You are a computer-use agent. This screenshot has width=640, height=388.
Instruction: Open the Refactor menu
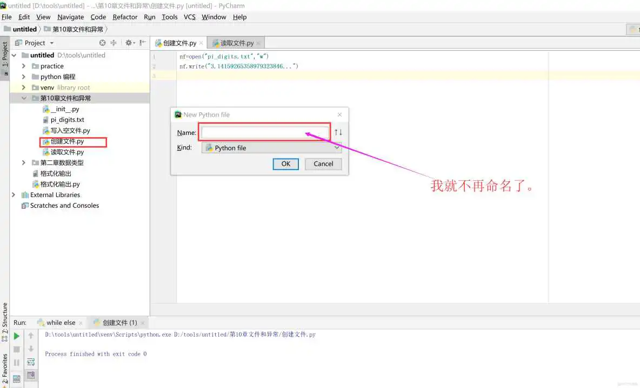[x=125, y=17]
